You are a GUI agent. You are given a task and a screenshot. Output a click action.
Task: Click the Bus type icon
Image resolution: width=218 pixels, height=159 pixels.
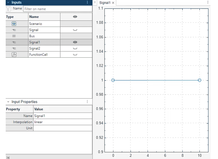(x=14, y=36)
